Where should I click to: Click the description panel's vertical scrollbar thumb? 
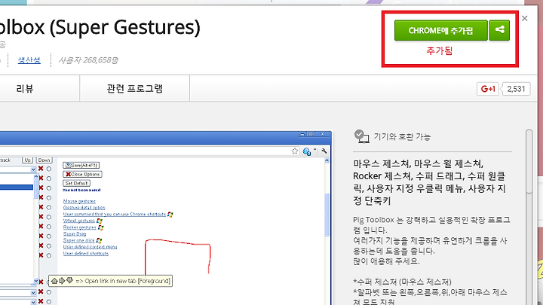coord(529,161)
